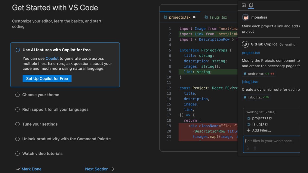308x173 pixels.
Task: Click React icon beside projects.tsx in working set
Action: (x=248, y=118)
